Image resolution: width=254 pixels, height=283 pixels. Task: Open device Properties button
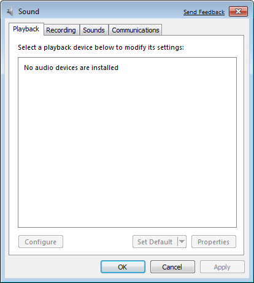(x=214, y=242)
